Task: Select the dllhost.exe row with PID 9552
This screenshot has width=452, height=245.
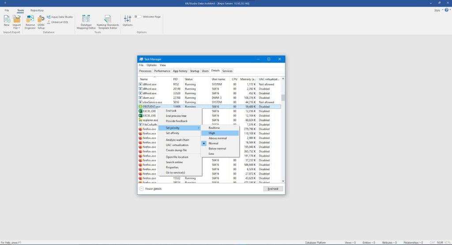Action: click(x=210, y=84)
